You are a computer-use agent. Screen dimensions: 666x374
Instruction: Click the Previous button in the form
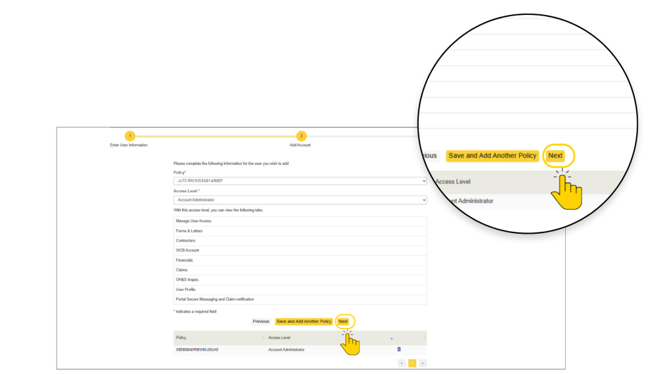point(261,321)
